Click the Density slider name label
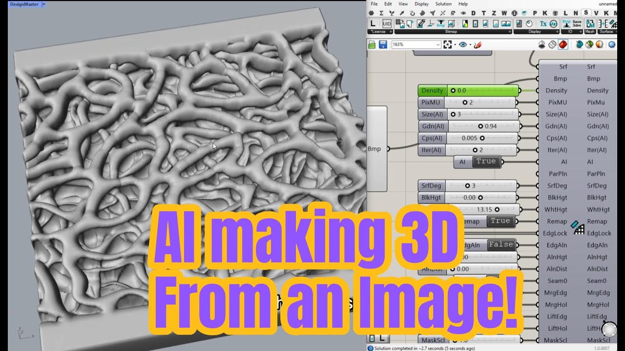 432,91
